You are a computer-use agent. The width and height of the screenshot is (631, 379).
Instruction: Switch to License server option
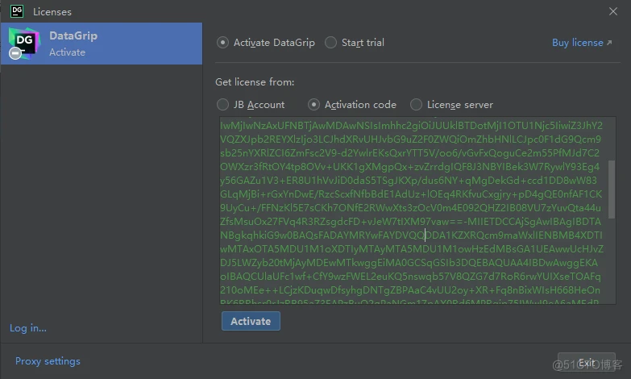click(x=417, y=105)
